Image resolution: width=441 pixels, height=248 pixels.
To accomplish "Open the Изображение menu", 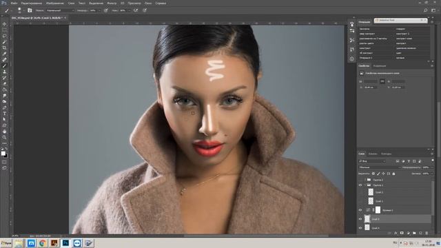I will point(55,3).
